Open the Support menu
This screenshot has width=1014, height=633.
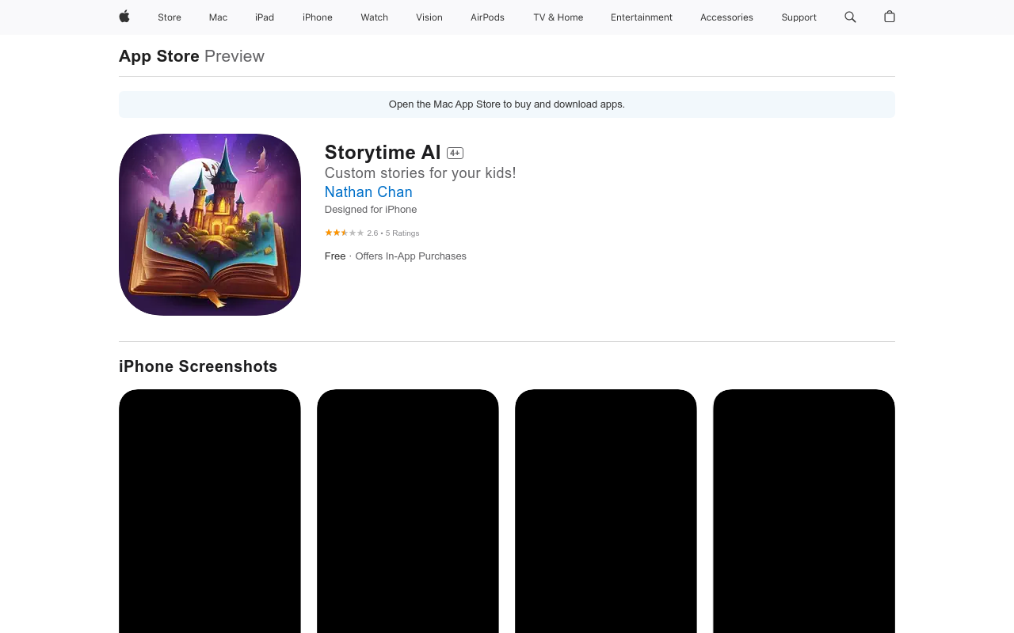[799, 17]
